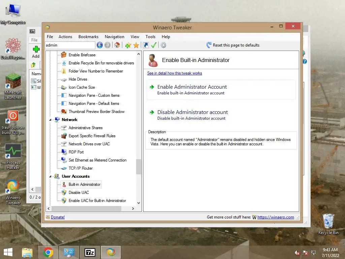Switch to 7-Zip taskbar button

tap(90, 252)
